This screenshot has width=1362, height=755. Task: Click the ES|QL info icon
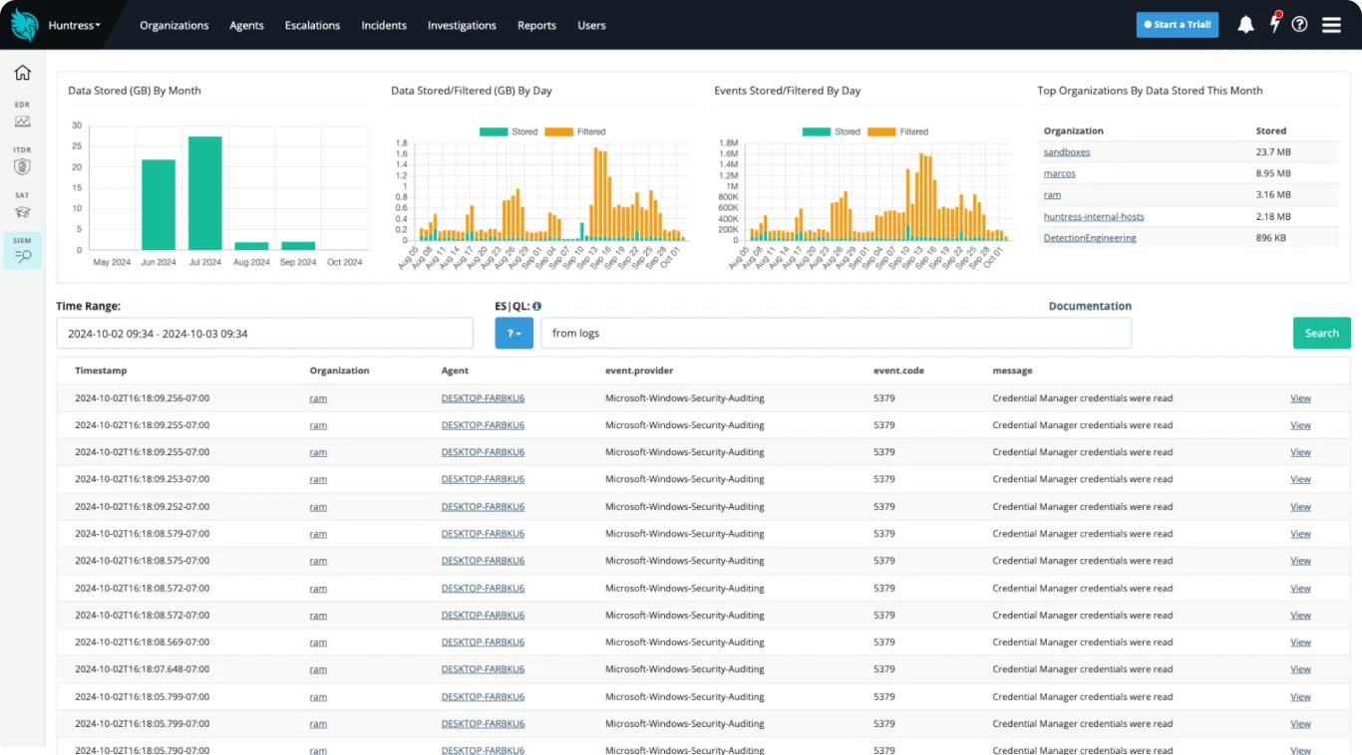tap(536, 307)
